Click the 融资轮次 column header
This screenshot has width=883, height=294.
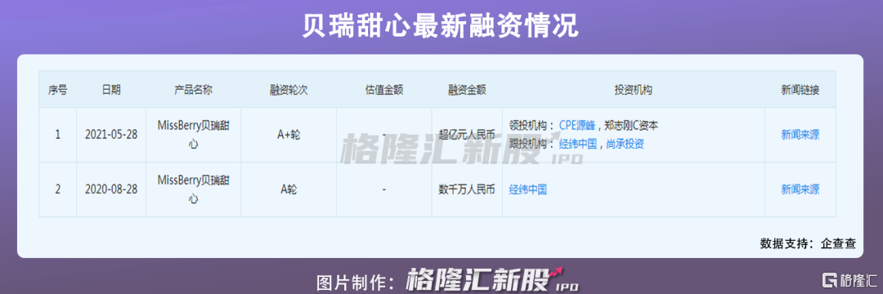click(289, 90)
